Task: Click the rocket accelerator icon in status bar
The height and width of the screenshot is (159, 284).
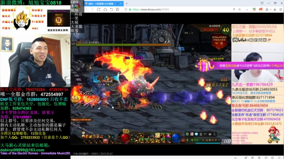Action: [246, 158]
